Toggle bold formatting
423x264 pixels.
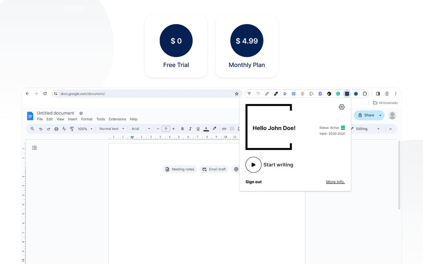[x=182, y=129]
